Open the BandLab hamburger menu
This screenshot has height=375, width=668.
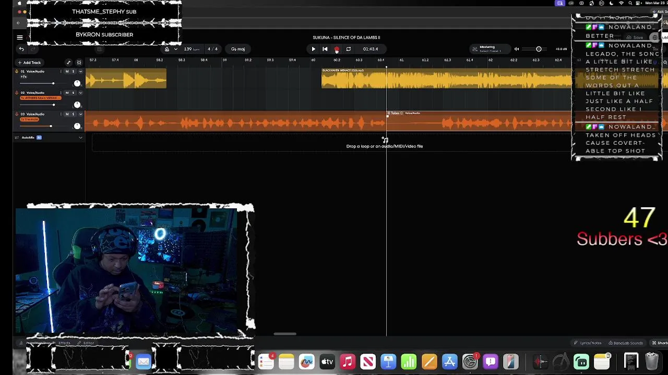[20, 37]
